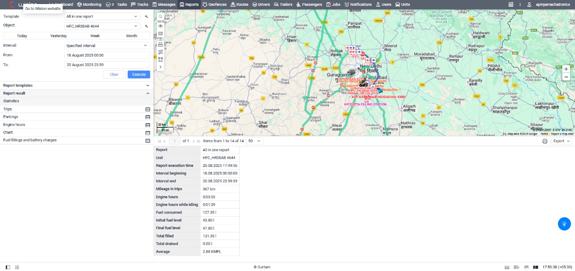Open the apps grid icon
Screen dimensions: 575x271
click(511, 4)
